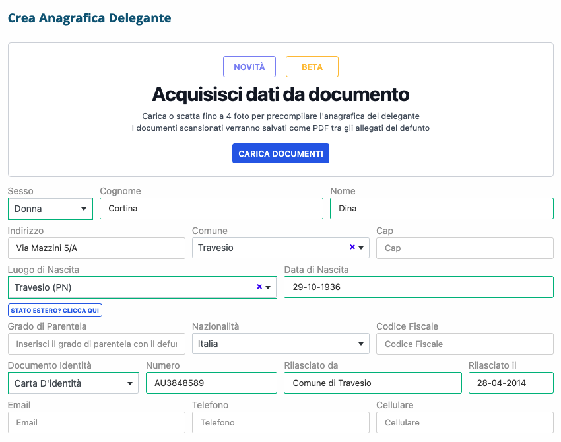Screen dimensions: 561x442
Task: Click the Cellulare input field
Action: click(x=465, y=422)
